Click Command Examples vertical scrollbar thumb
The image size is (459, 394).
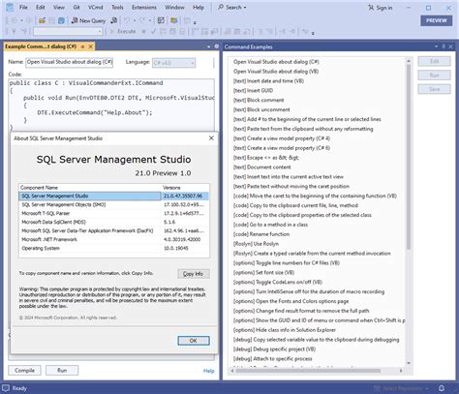click(x=409, y=157)
